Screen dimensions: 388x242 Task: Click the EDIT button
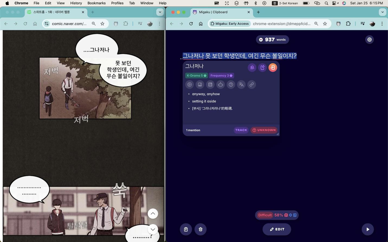point(277,229)
